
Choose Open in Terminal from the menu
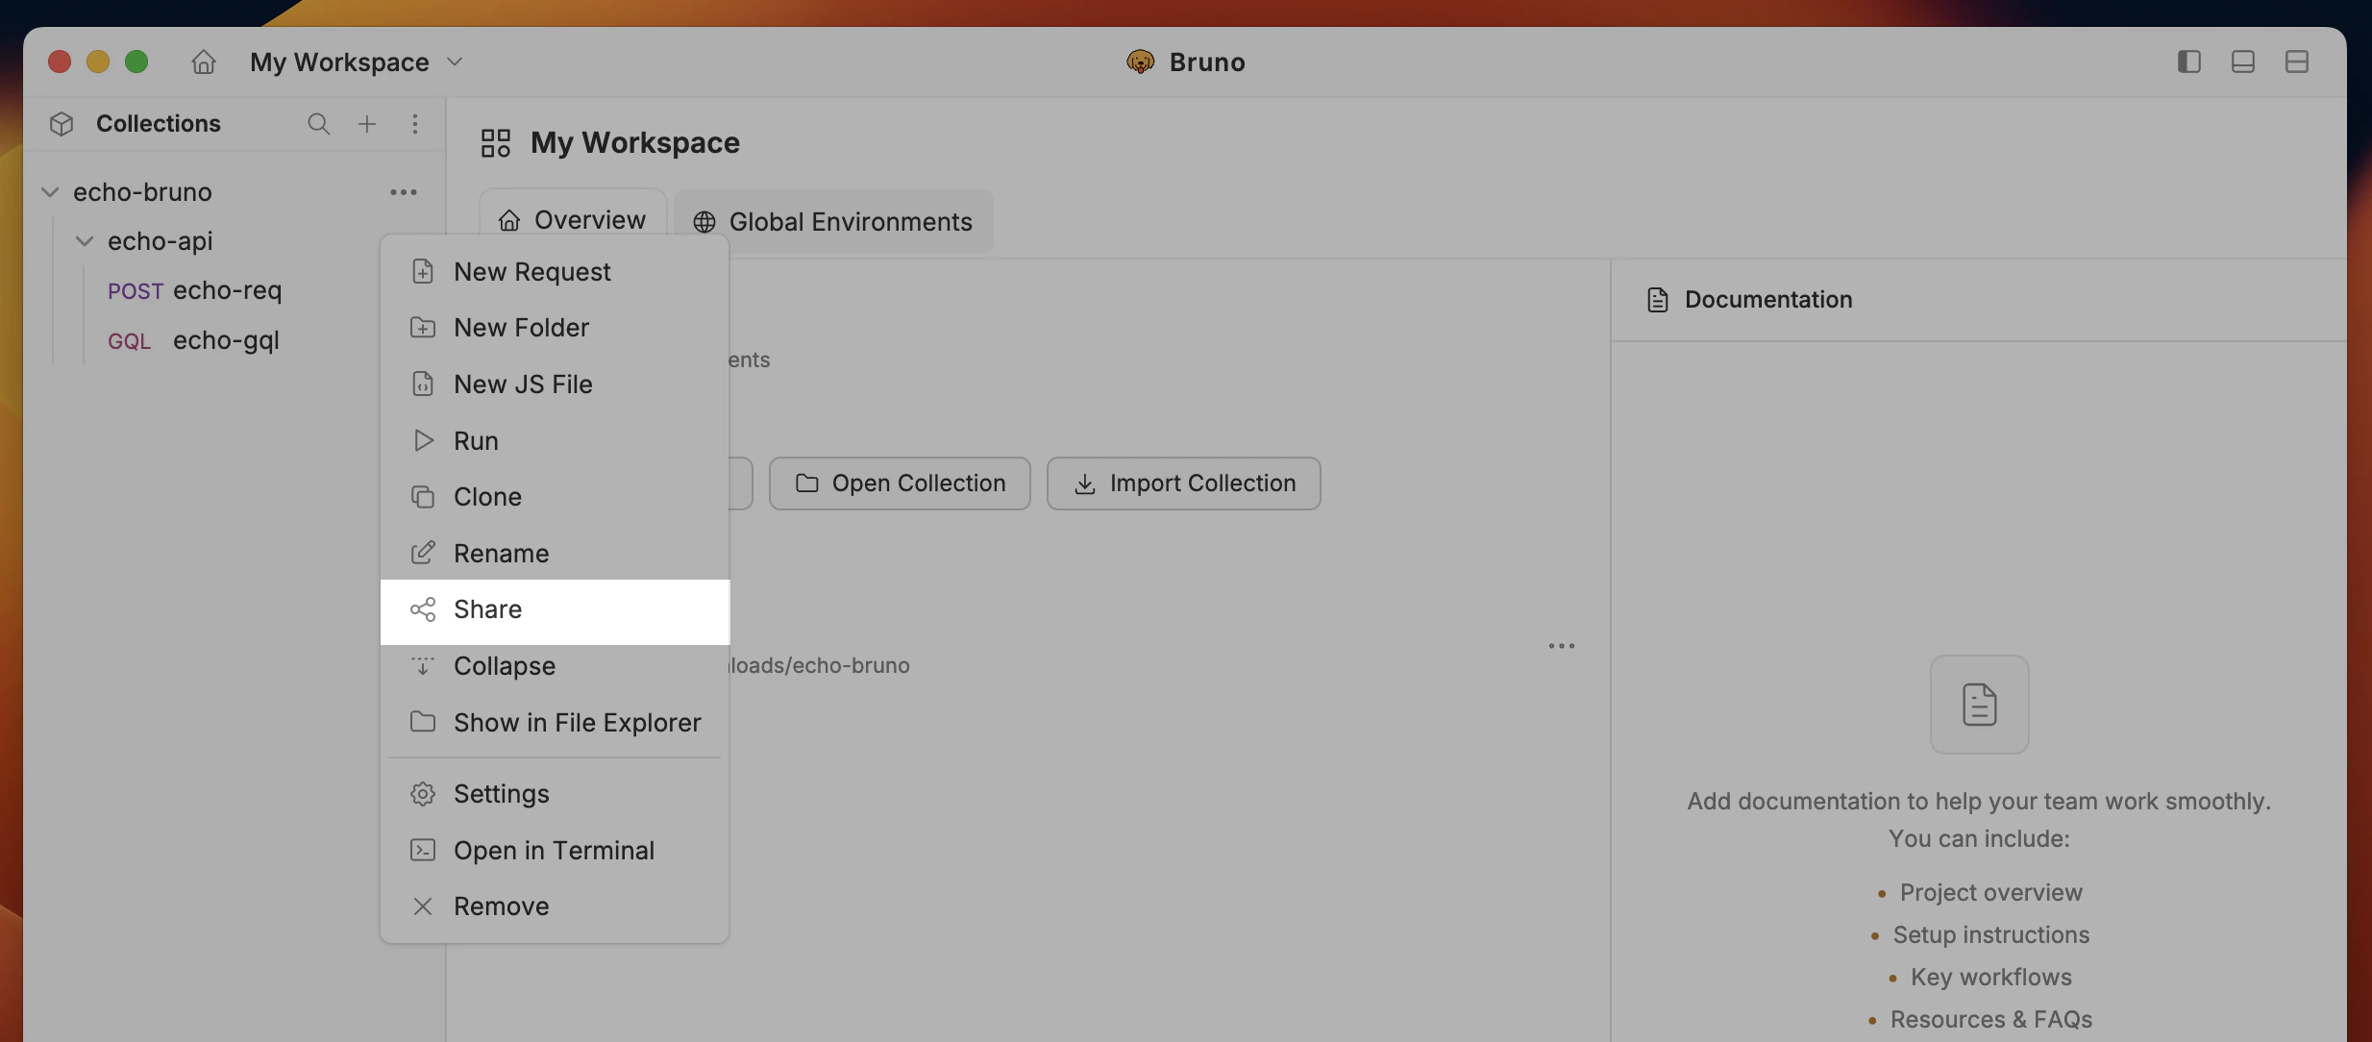pos(554,850)
